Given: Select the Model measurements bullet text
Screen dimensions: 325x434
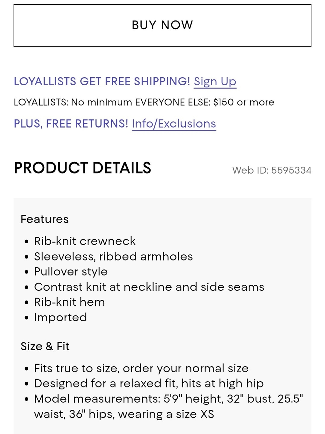Looking at the screenshot, I should [169, 406].
